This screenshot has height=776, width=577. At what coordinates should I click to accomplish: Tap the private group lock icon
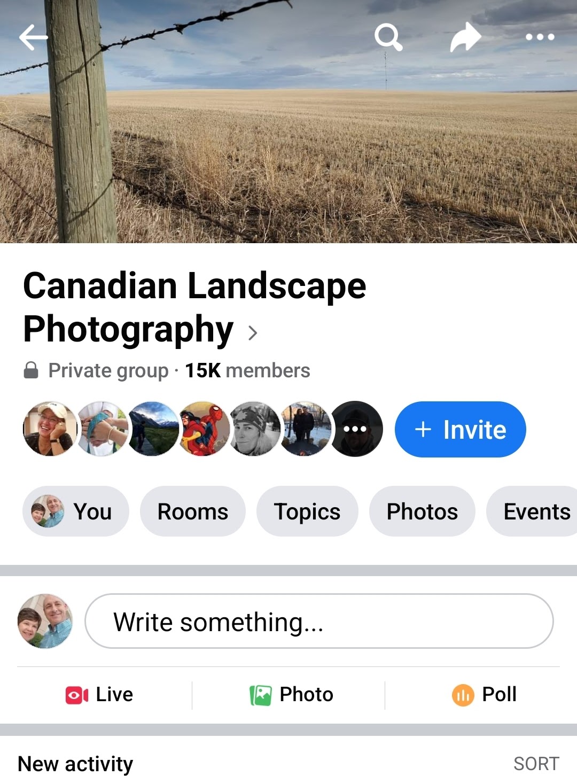31,370
